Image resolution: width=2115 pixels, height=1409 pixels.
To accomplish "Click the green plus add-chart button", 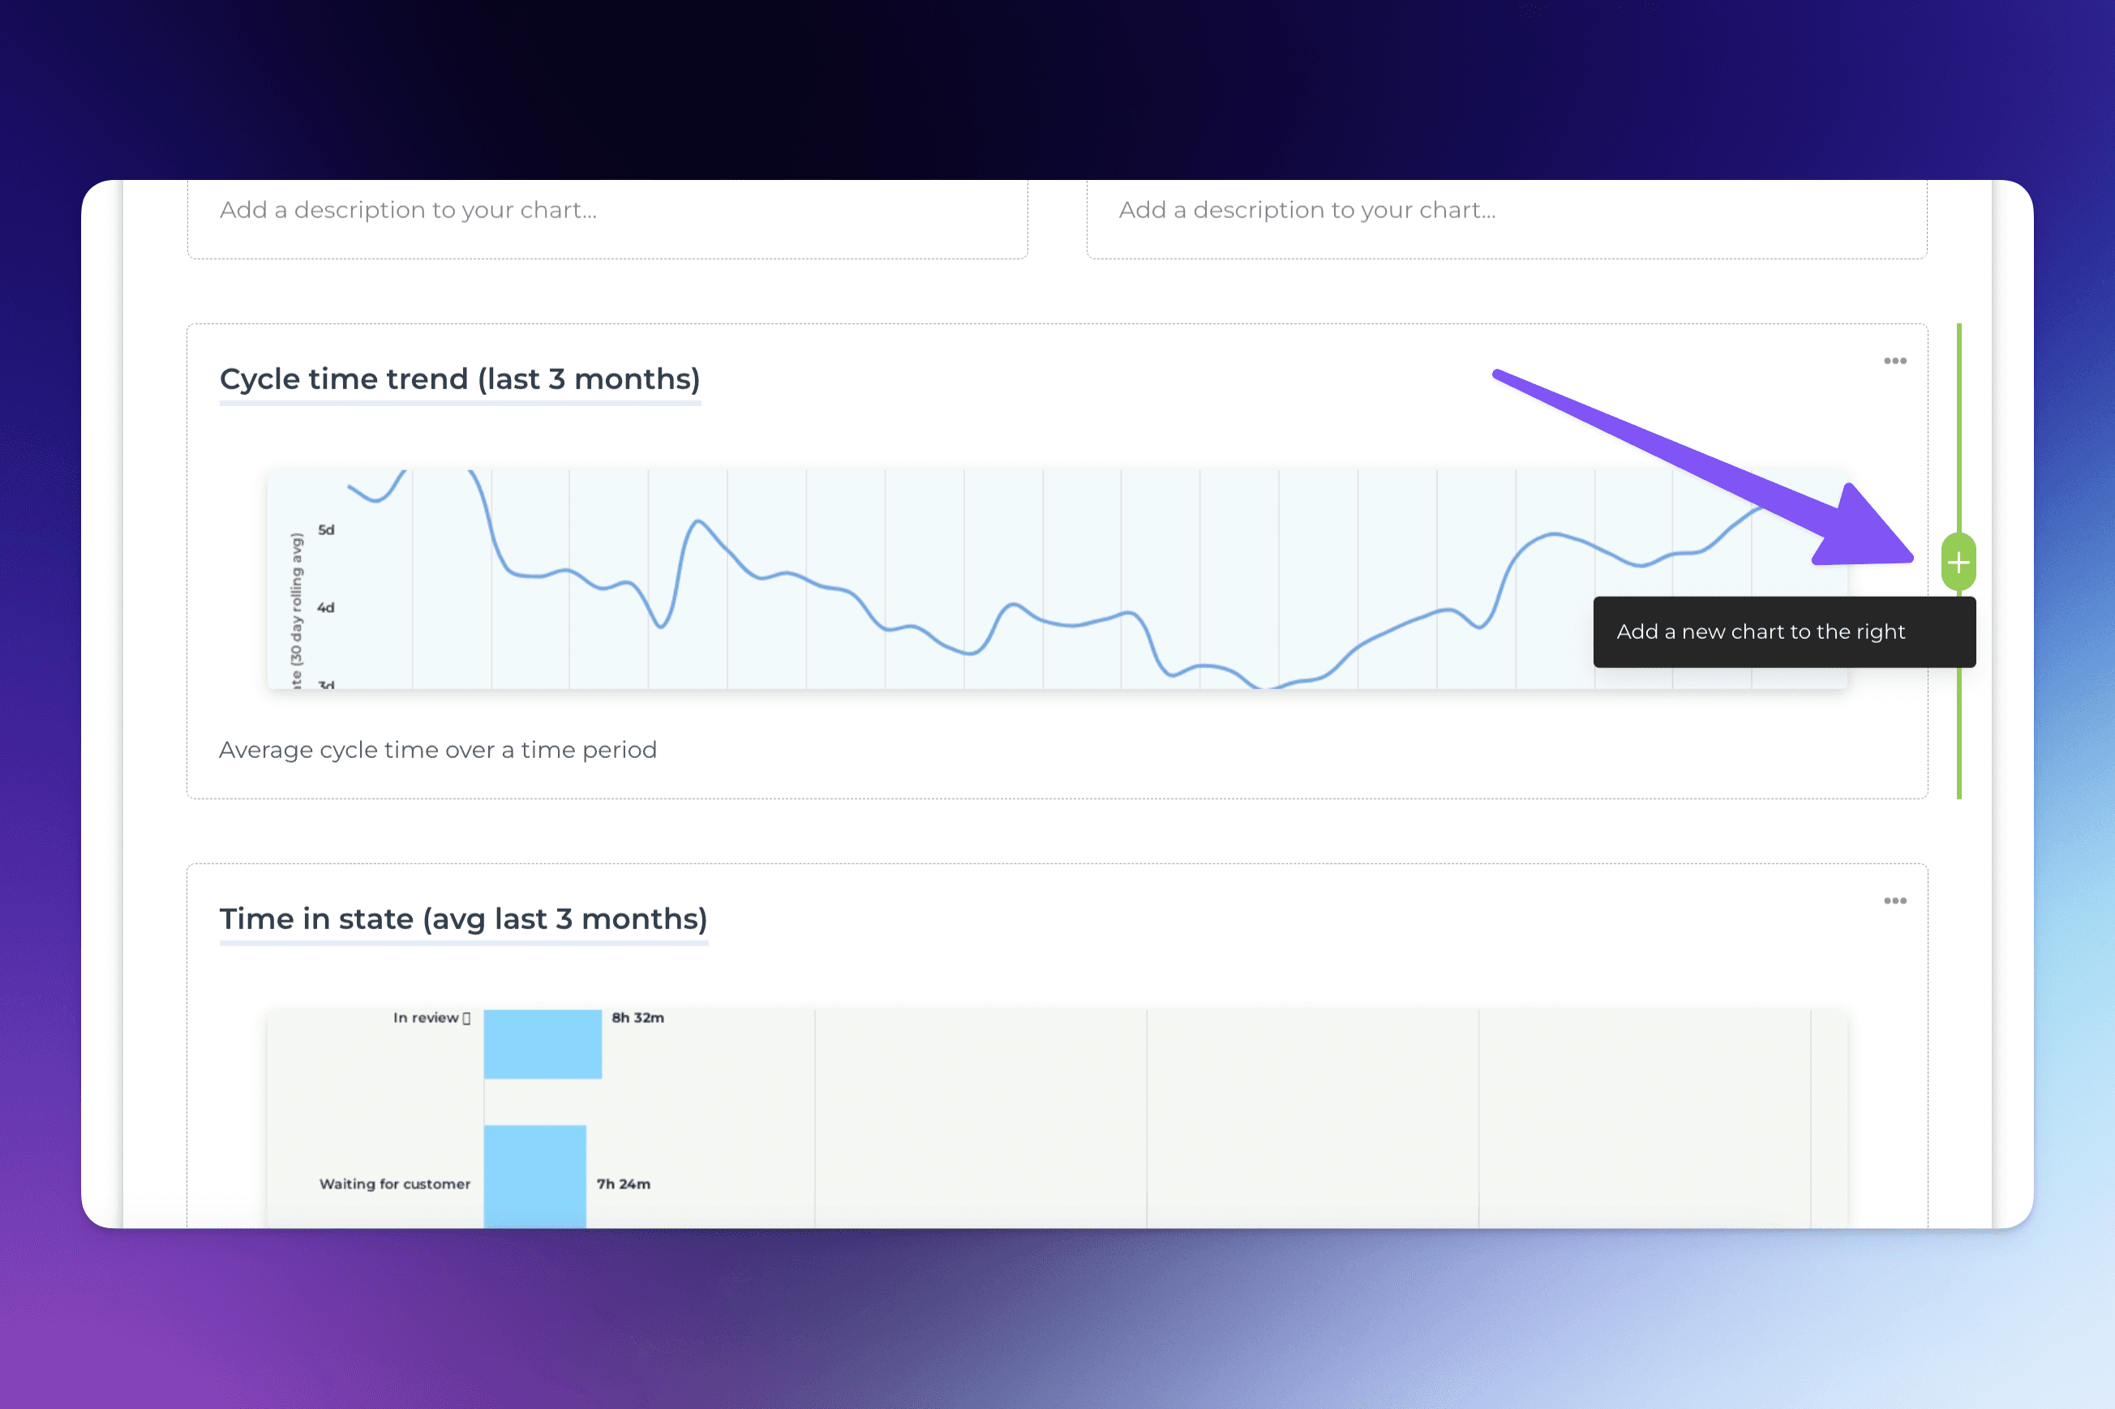I will point(1958,563).
